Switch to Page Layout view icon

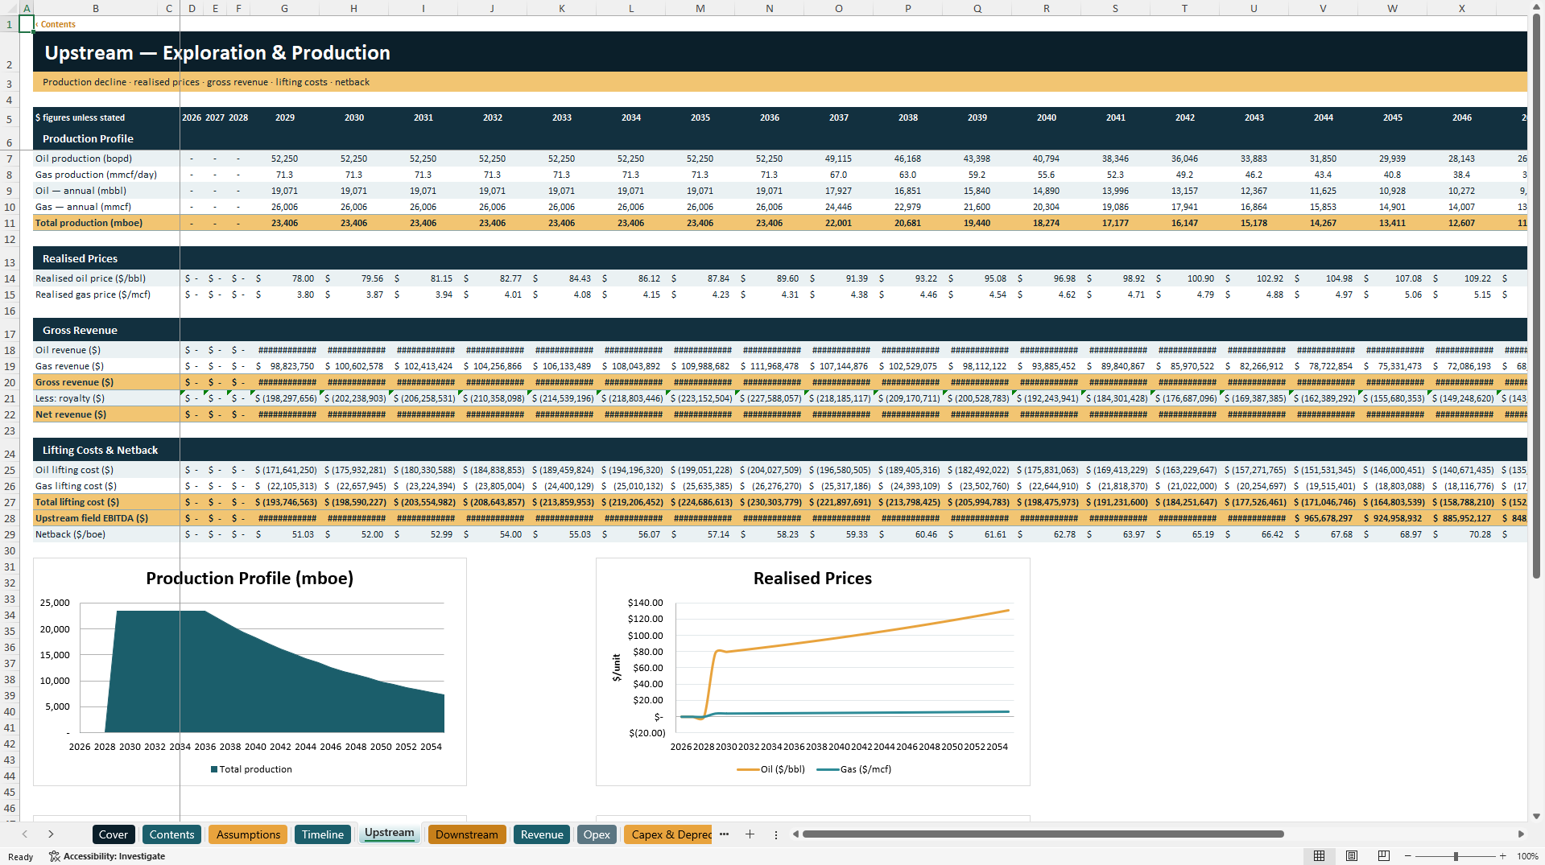coord(1352,856)
